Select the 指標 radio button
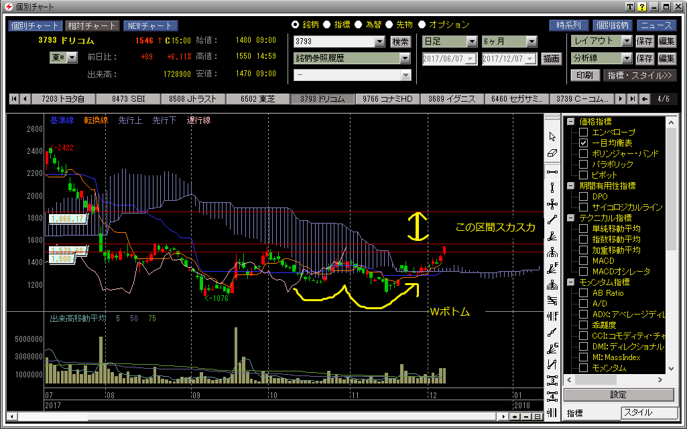This screenshot has width=687, height=429. coord(327,25)
